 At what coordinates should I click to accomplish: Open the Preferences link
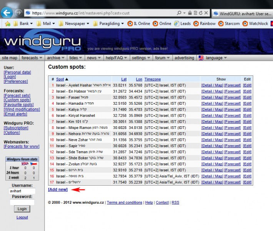(x=16, y=81)
